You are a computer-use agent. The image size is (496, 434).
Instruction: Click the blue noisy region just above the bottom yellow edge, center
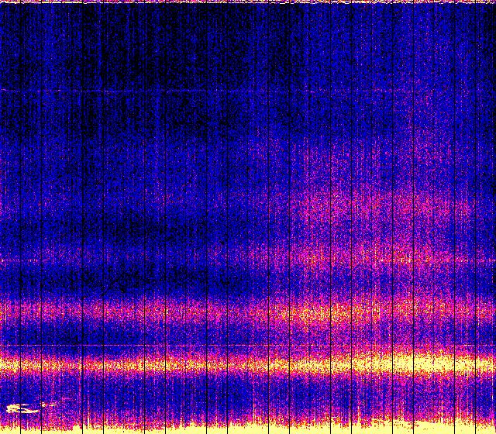(248, 399)
